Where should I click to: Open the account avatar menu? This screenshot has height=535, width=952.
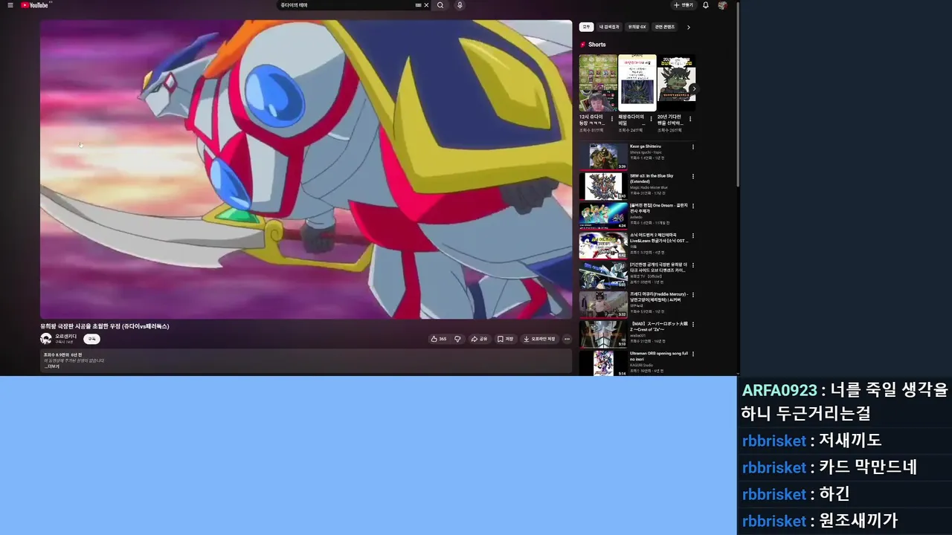[722, 5]
